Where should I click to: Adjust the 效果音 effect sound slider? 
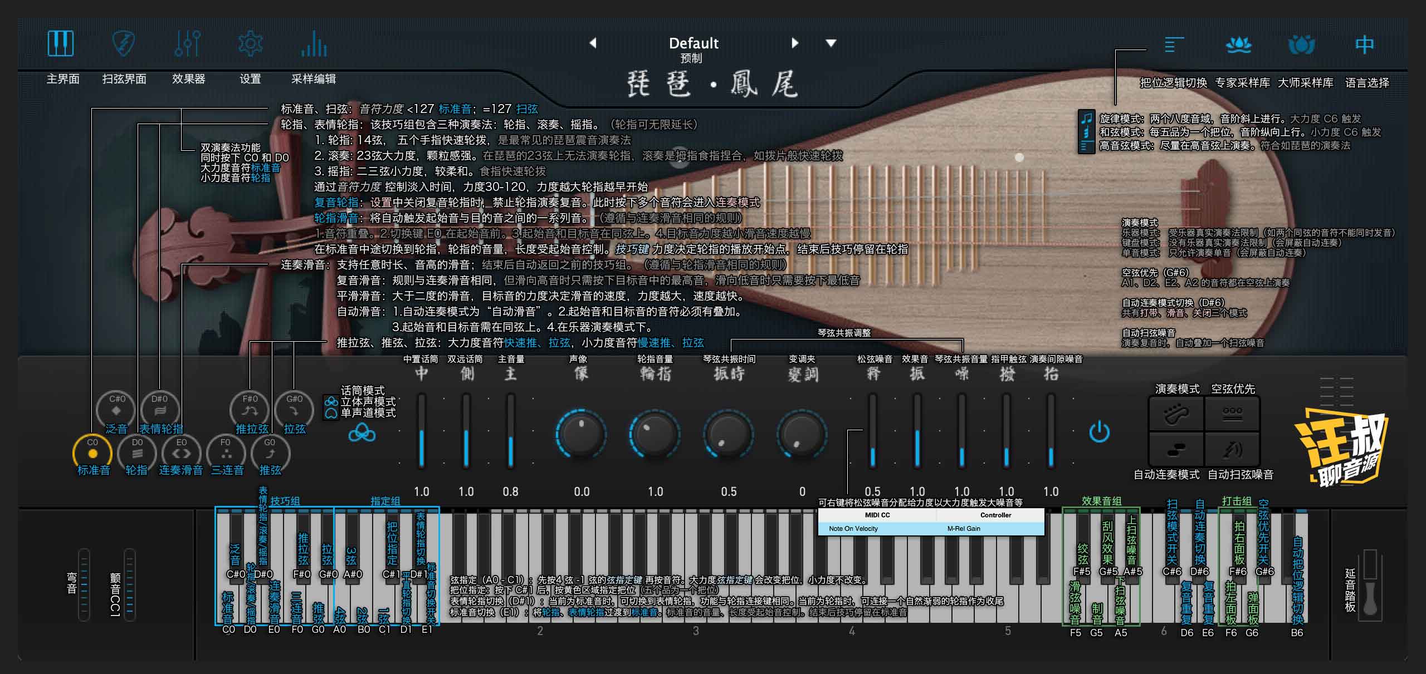917,430
